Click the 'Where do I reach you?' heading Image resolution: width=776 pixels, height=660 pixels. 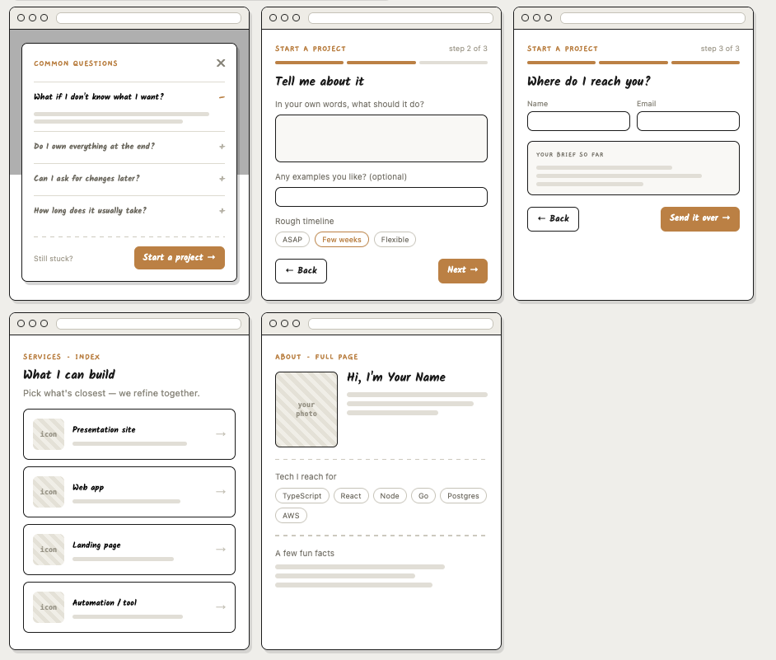(x=588, y=82)
